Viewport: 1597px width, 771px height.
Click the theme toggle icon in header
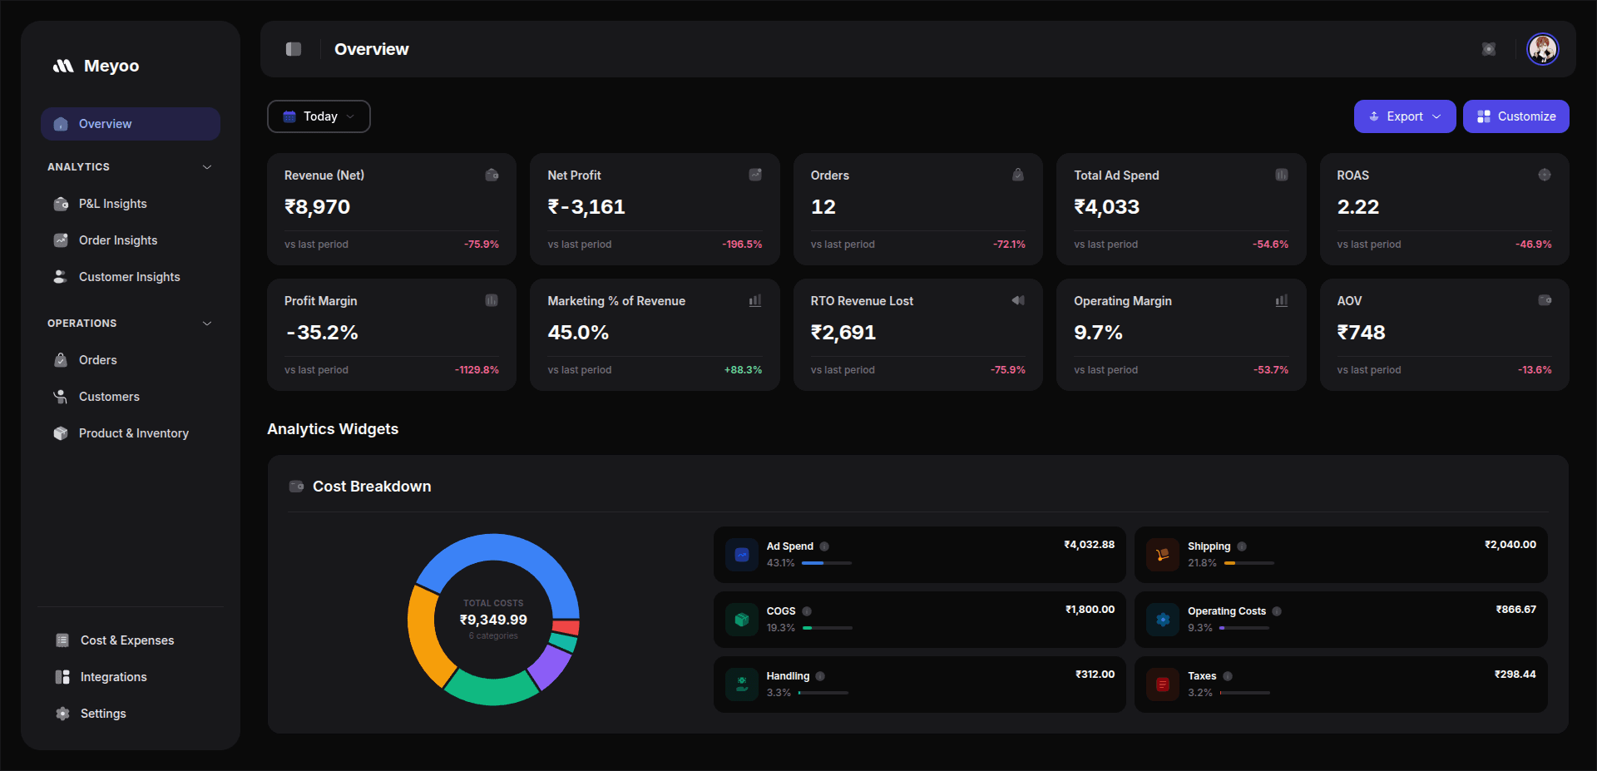tap(1488, 49)
